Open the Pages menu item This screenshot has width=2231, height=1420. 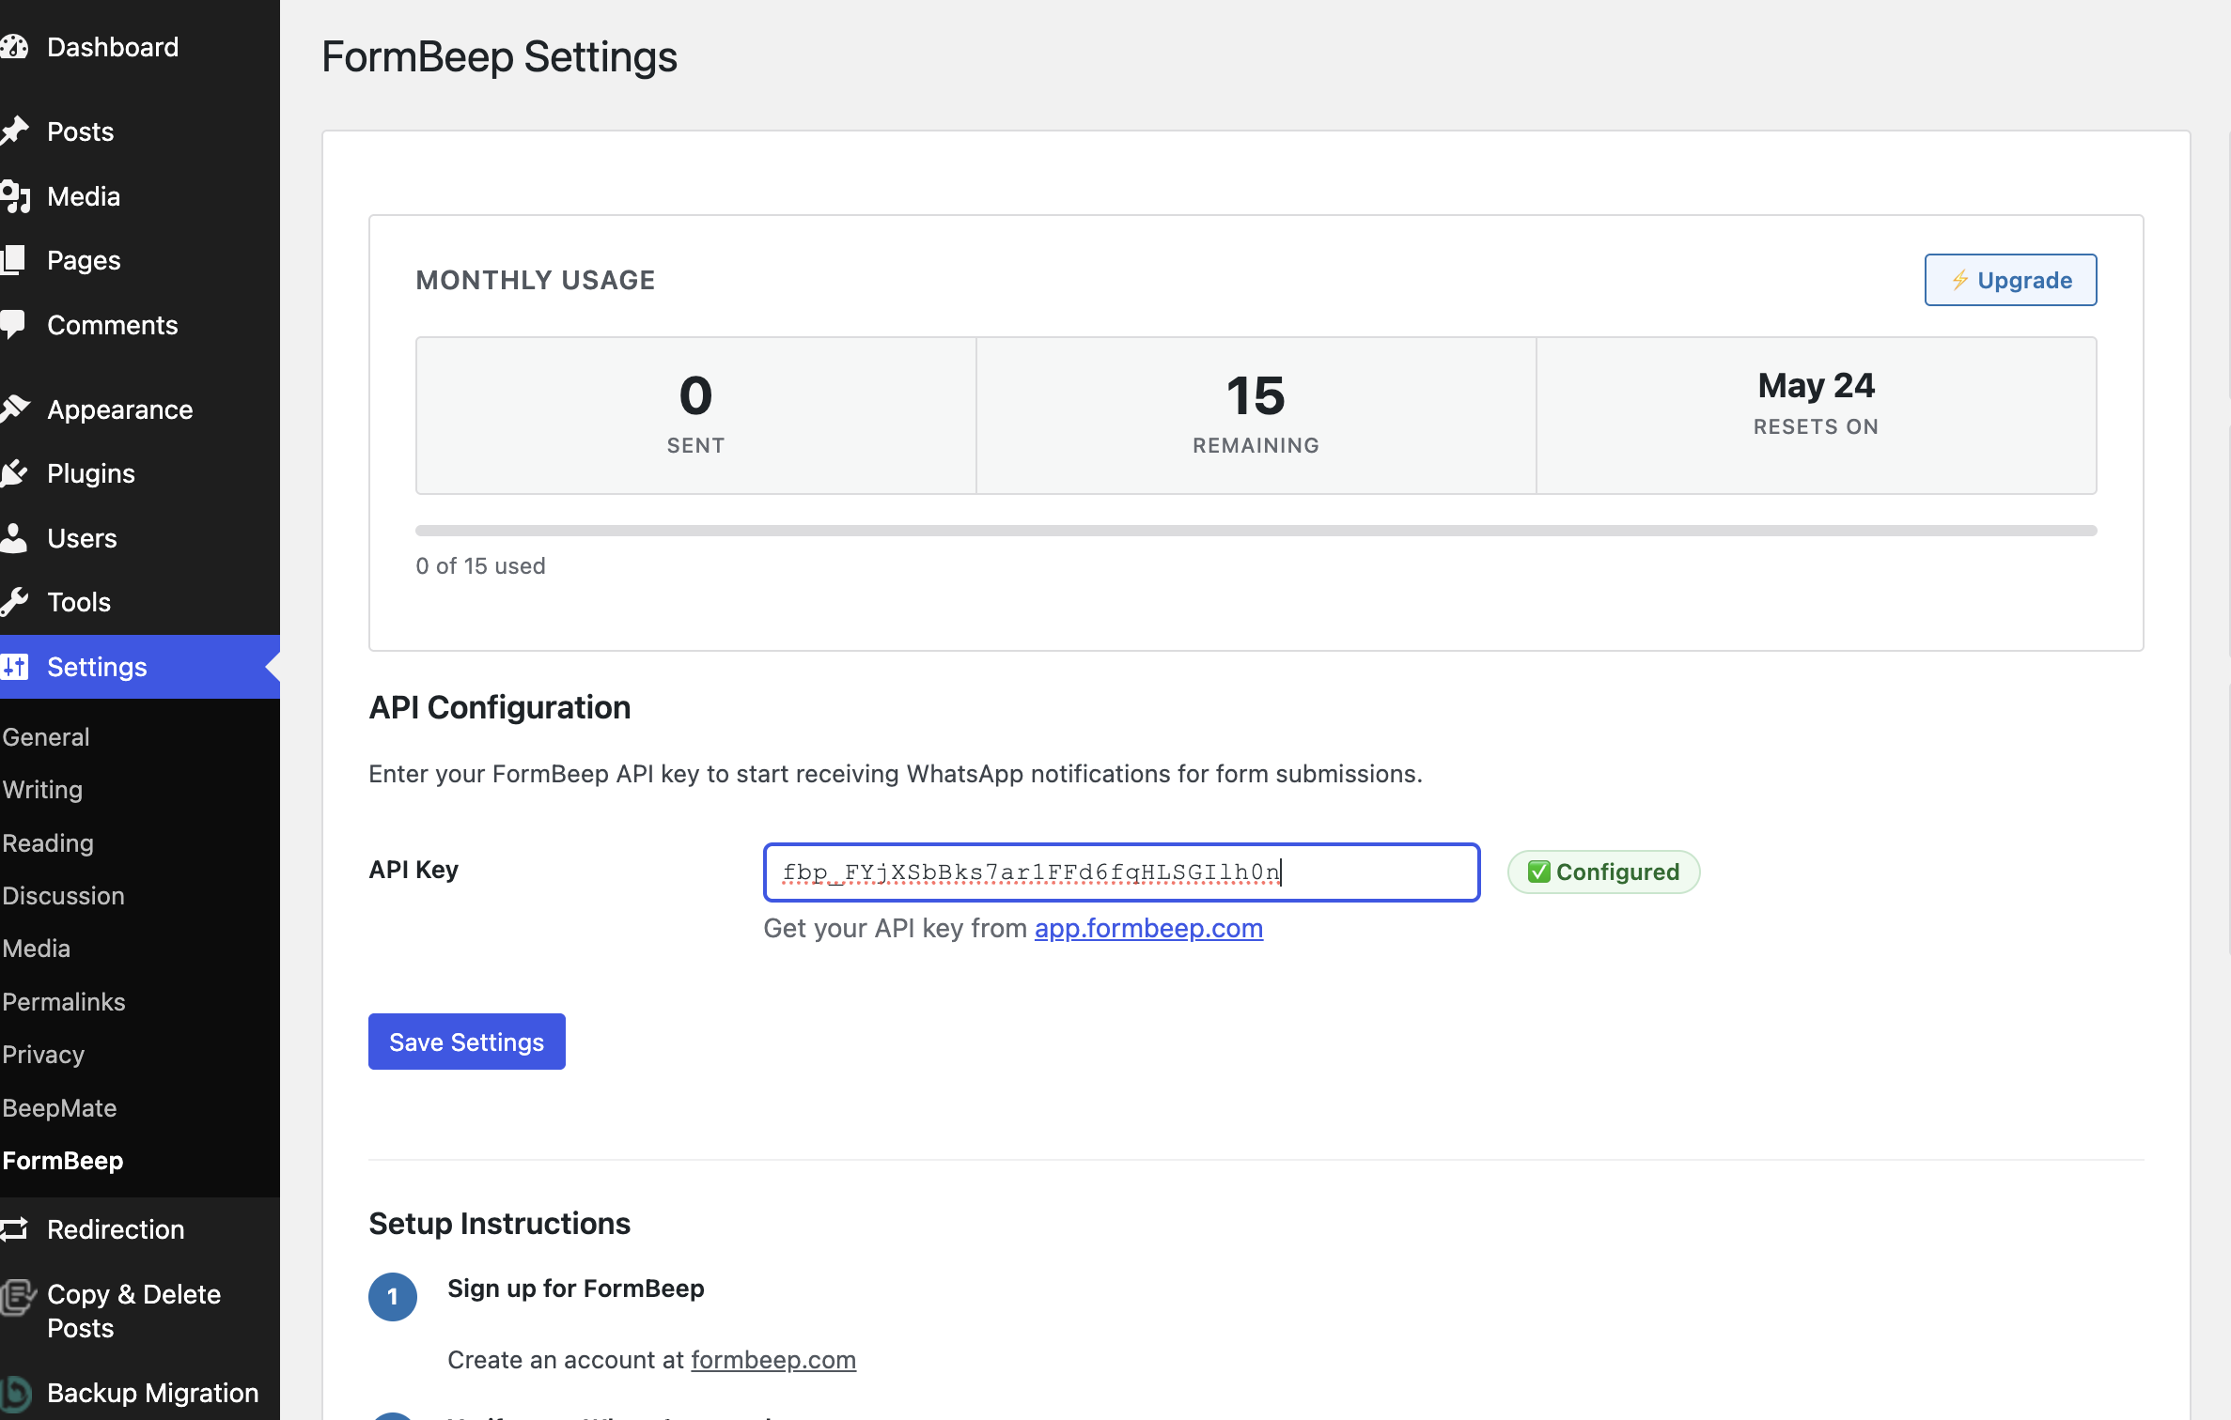click(x=84, y=260)
